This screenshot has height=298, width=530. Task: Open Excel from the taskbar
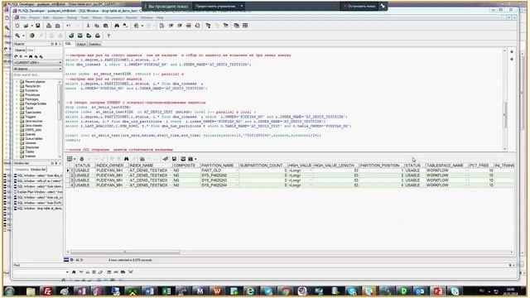(166, 291)
